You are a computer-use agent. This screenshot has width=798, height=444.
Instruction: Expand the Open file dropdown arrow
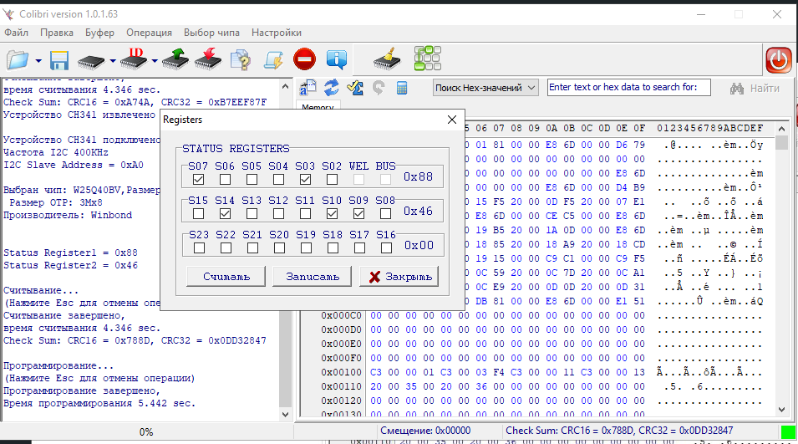coord(38,61)
